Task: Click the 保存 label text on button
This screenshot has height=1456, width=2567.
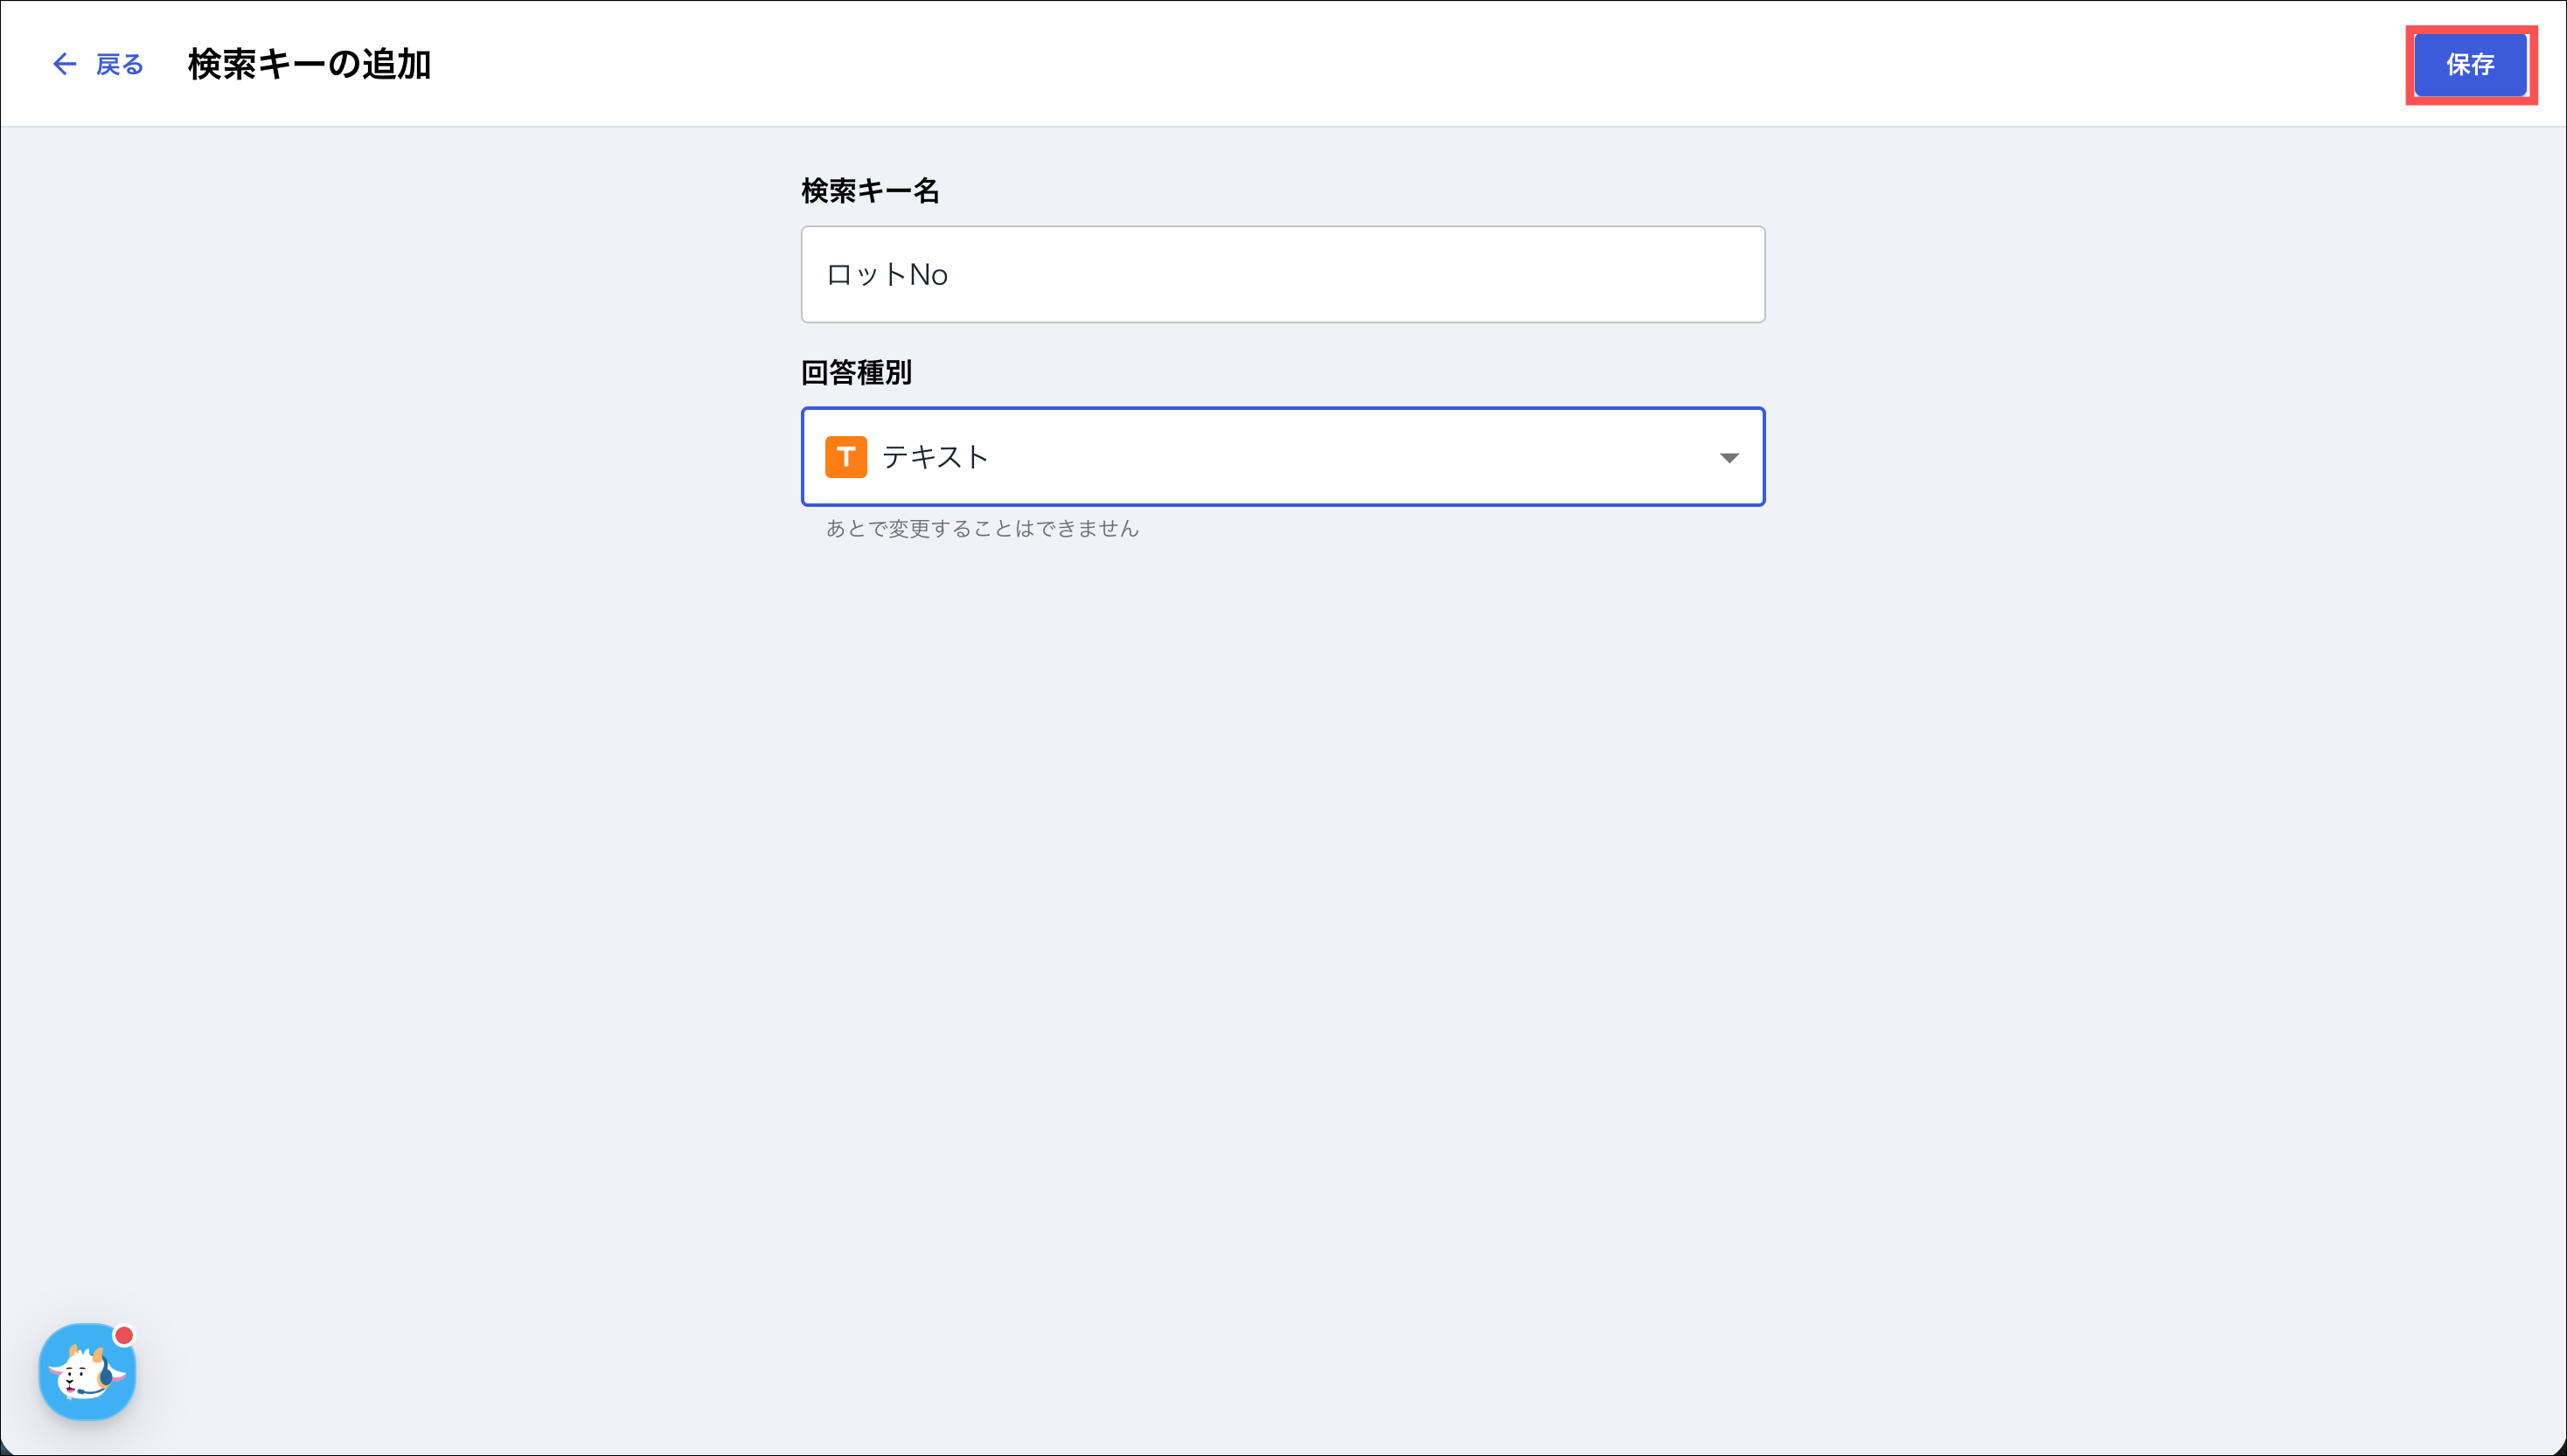Action: [2469, 64]
